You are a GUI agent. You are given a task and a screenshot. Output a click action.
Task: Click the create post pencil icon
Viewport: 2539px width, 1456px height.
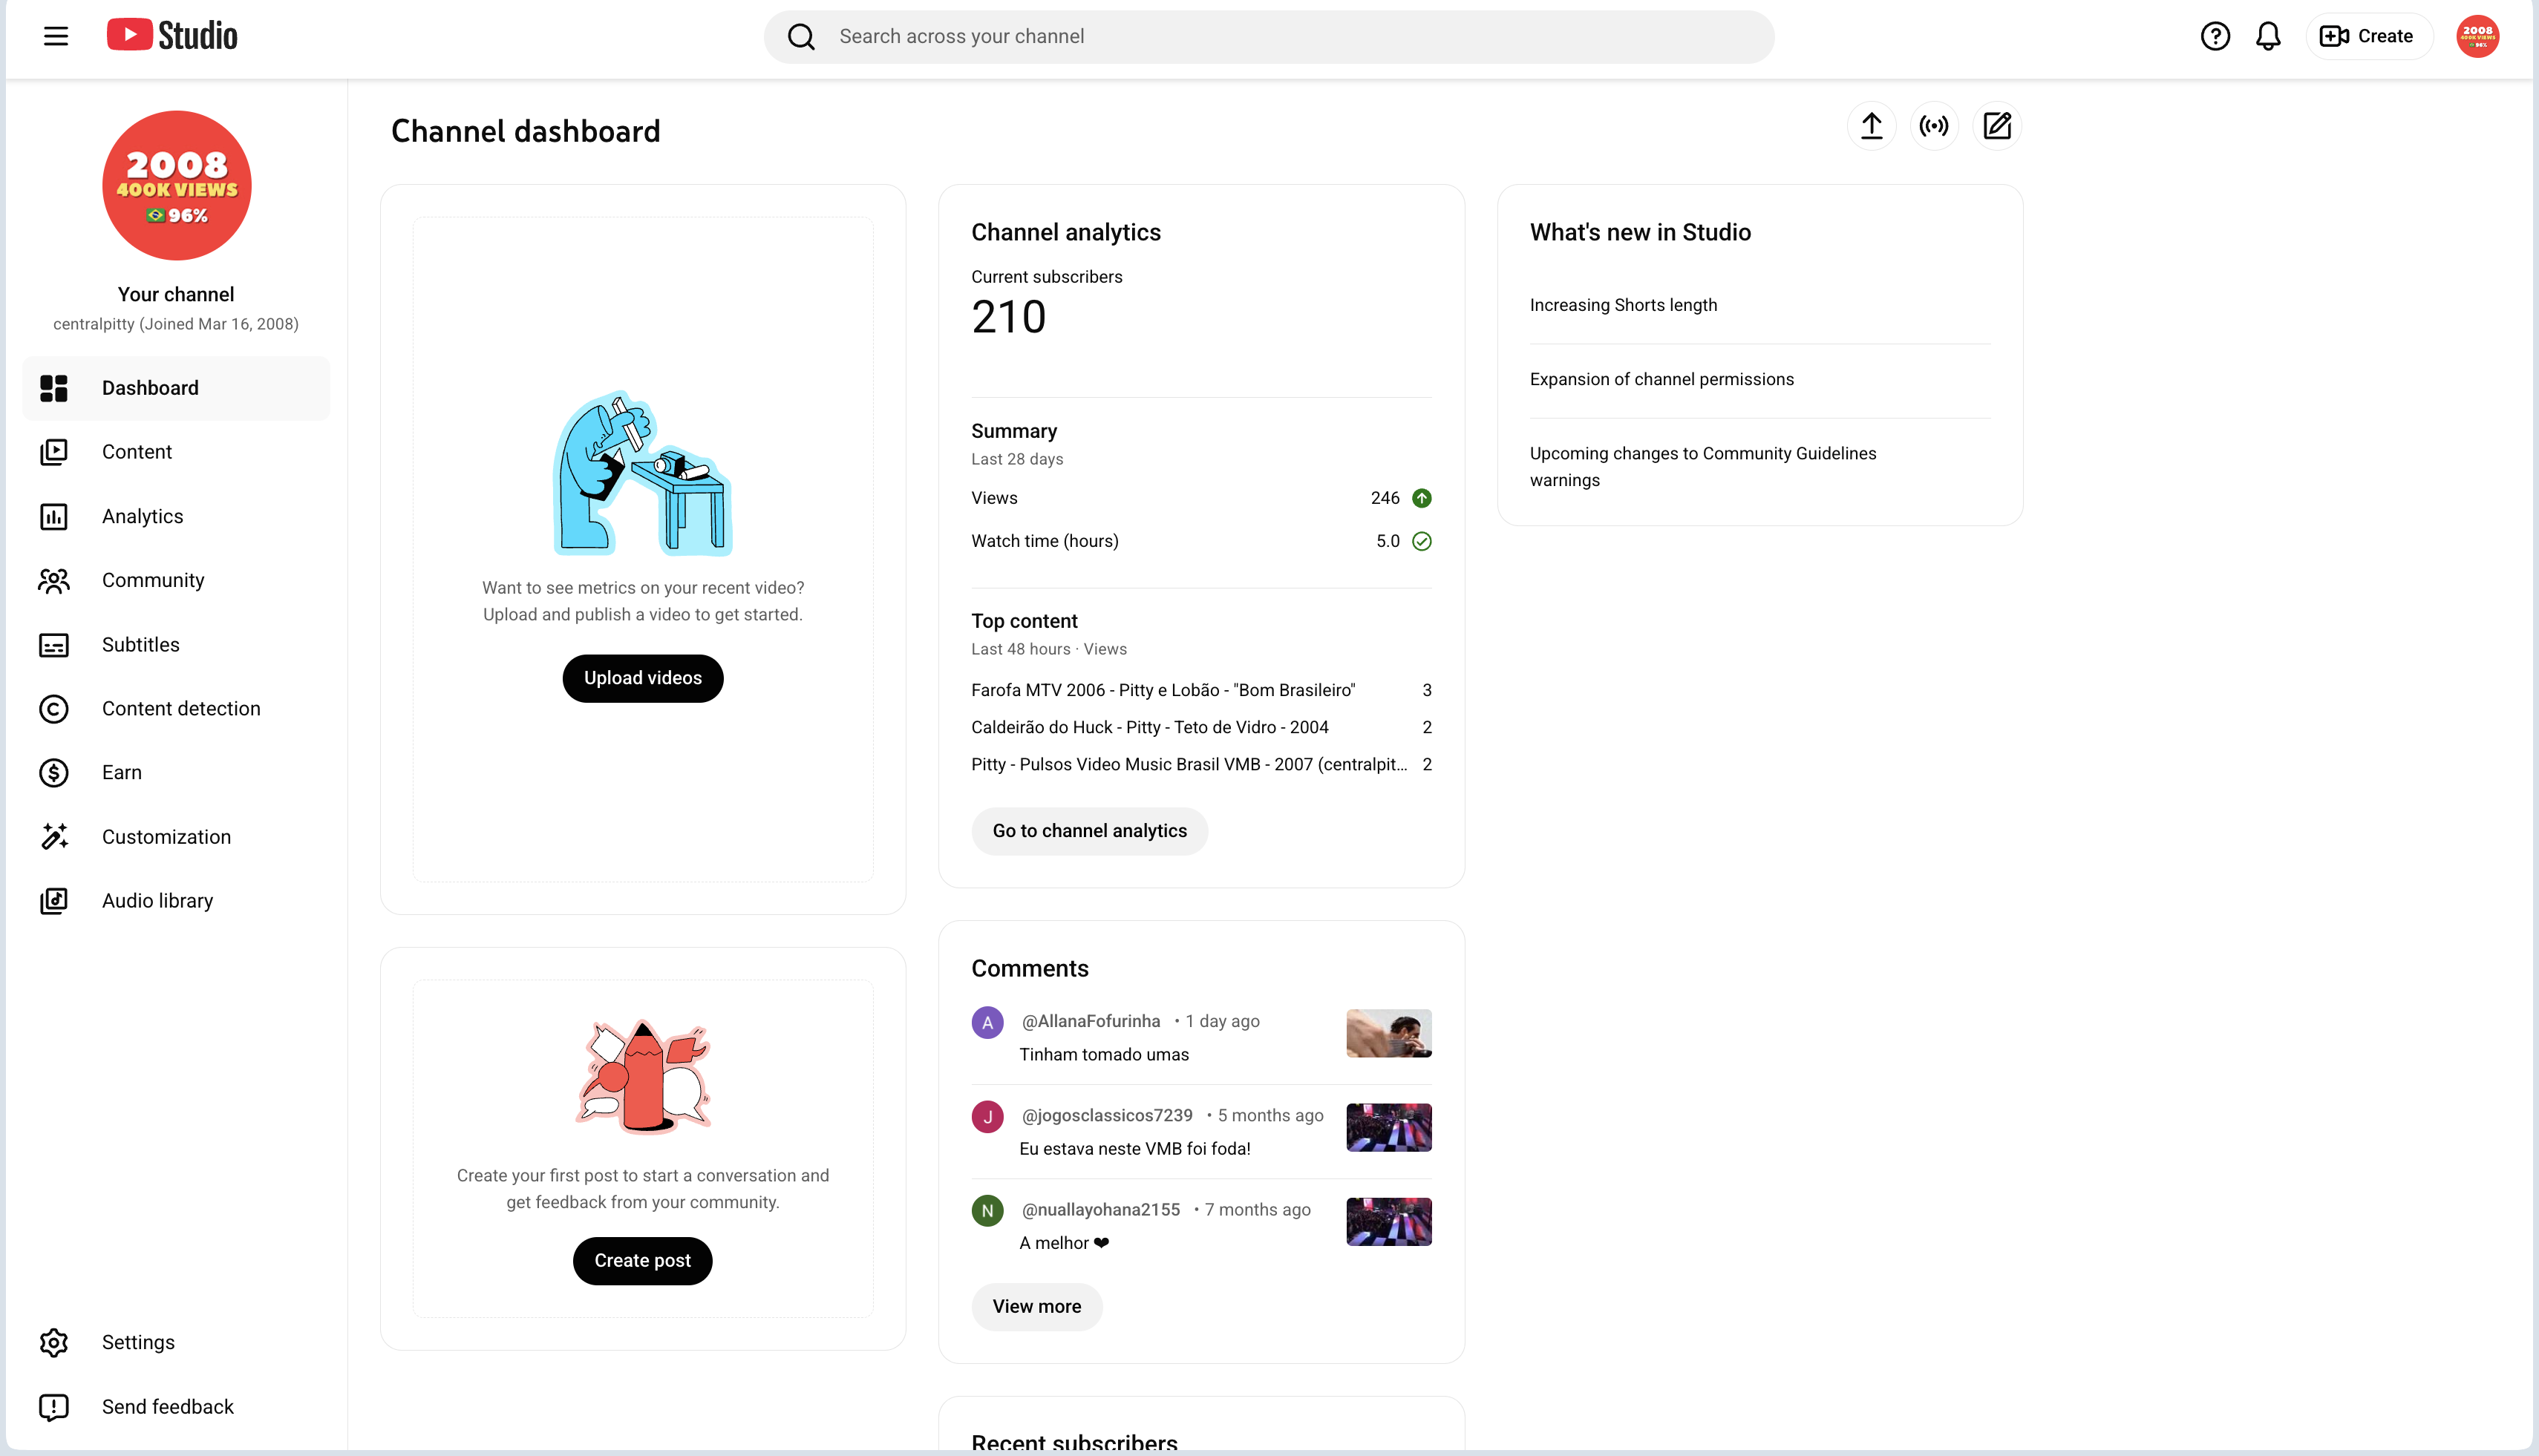(1997, 126)
